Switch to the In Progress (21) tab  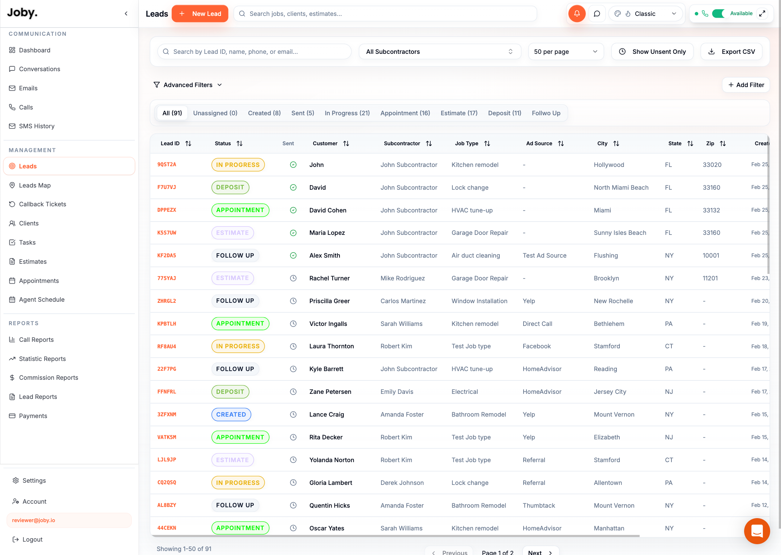point(347,113)
